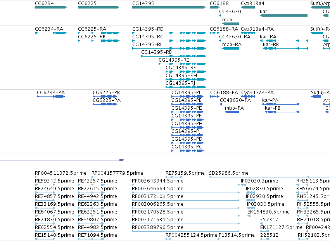Click the purple arrow feature end
330x241 pixels.
click(x=122, y=160)
